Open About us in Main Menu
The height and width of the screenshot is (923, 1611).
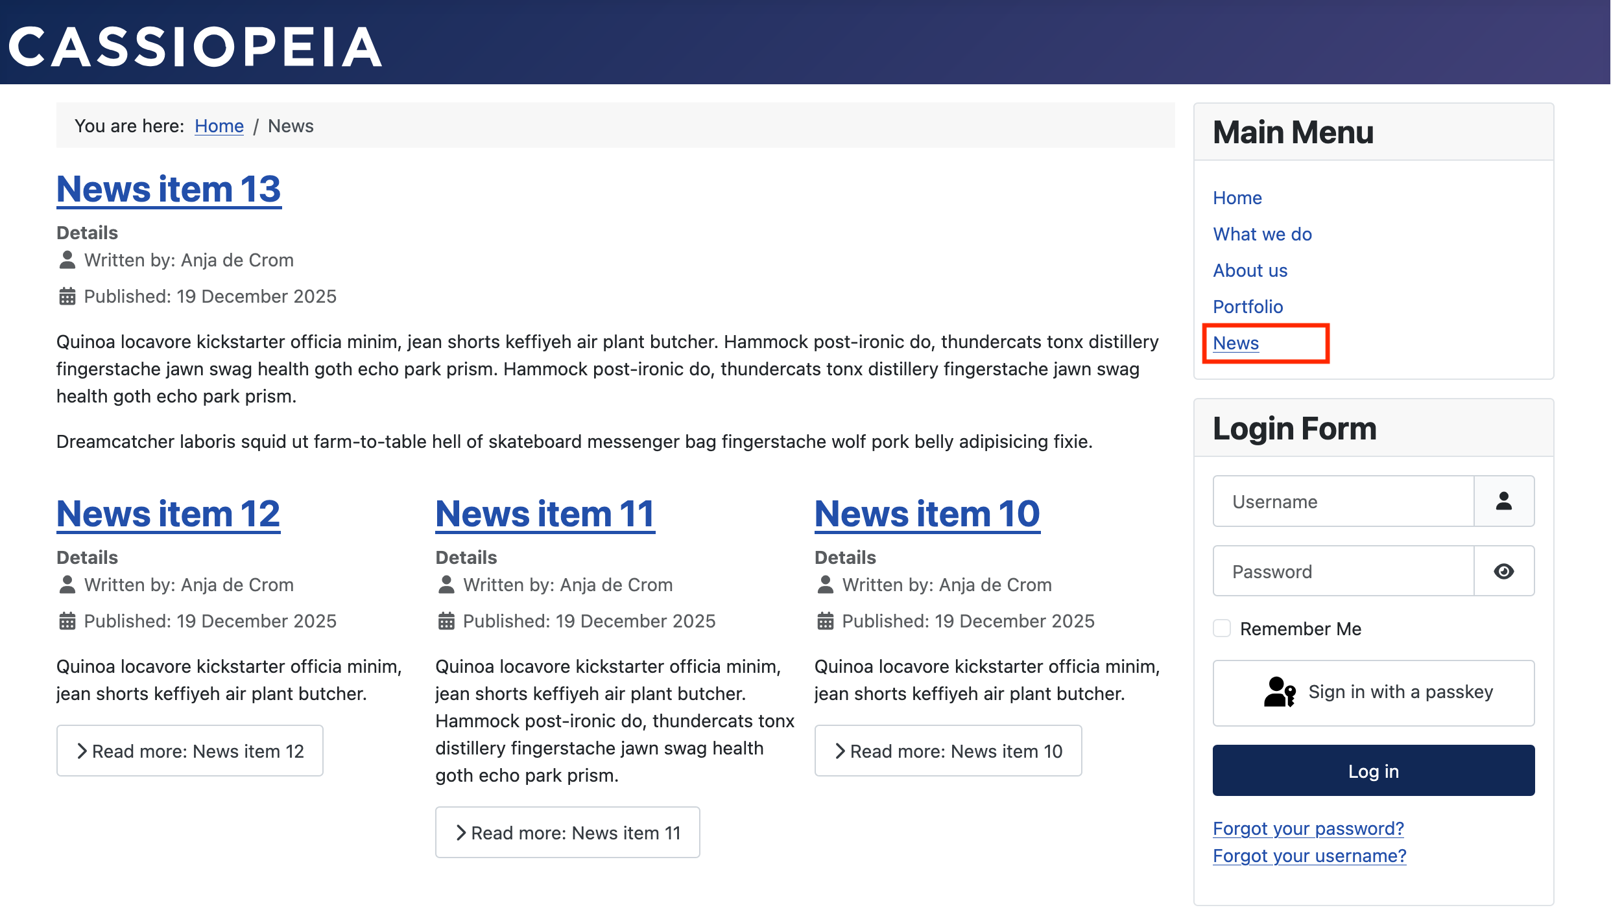tap(1250, 270)
